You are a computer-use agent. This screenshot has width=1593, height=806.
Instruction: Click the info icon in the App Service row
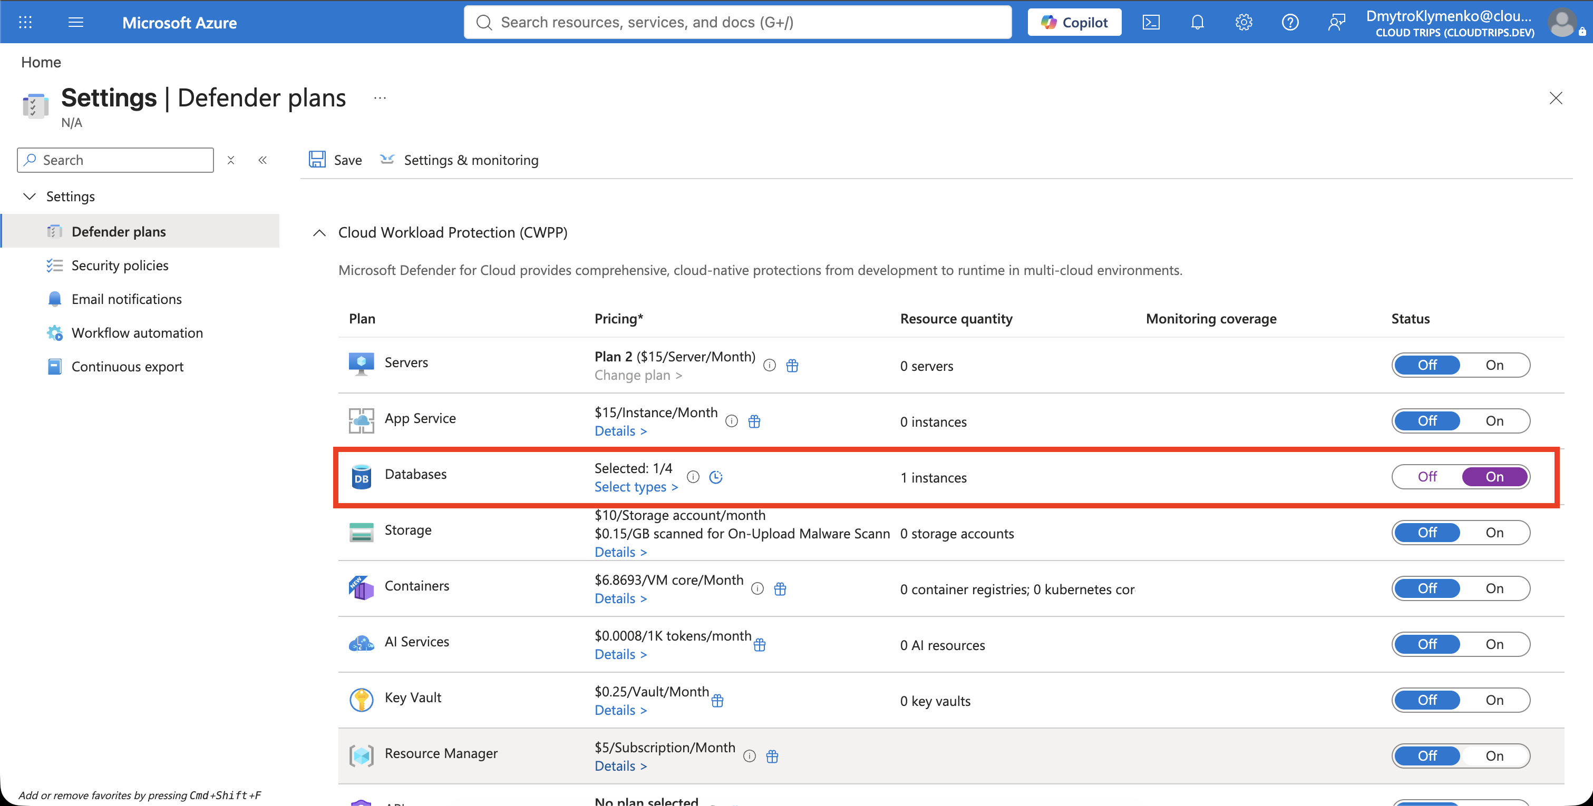point(732,421)
